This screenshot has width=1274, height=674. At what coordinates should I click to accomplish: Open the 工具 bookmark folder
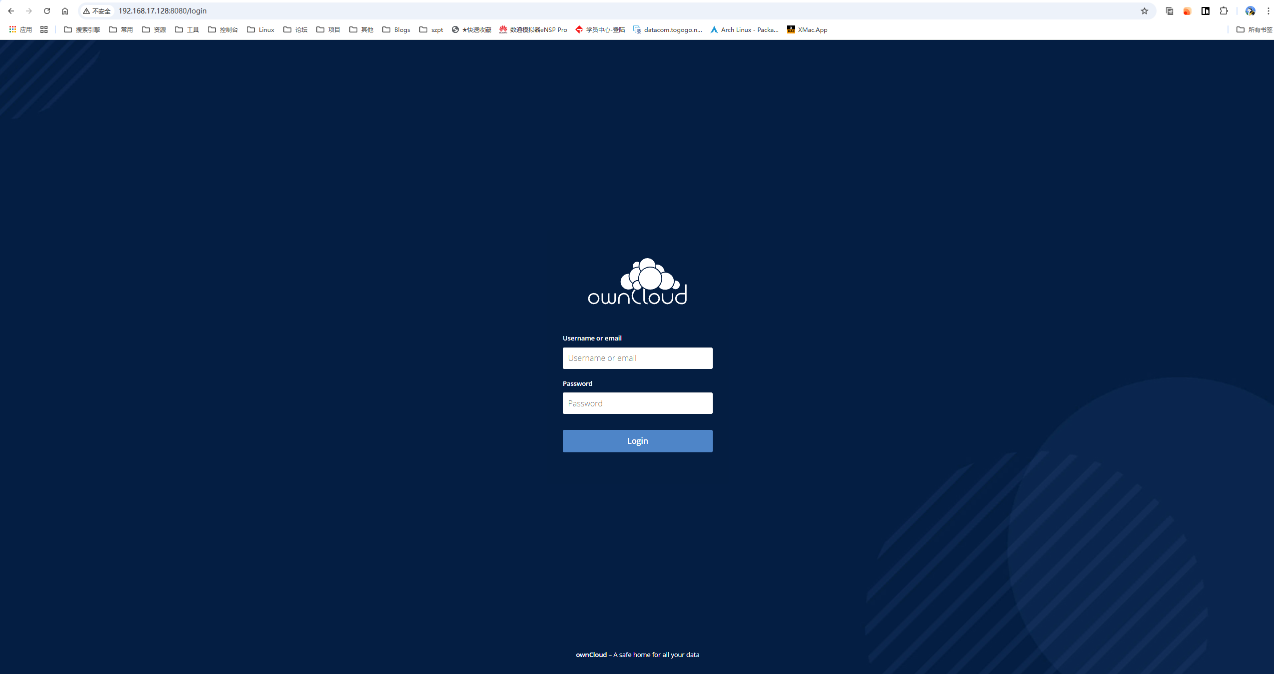(187, 29)
